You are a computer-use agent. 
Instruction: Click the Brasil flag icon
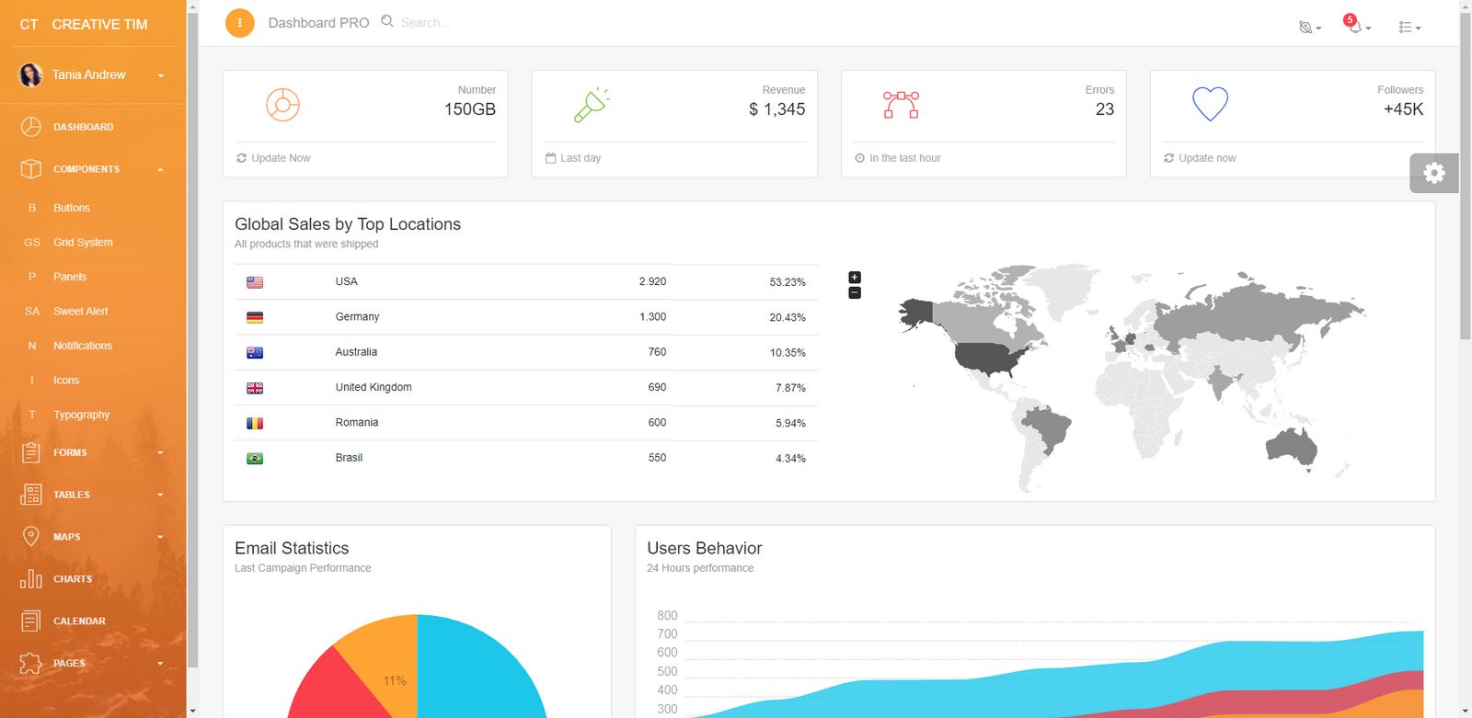pyautogui.click(x=255, y=458)
